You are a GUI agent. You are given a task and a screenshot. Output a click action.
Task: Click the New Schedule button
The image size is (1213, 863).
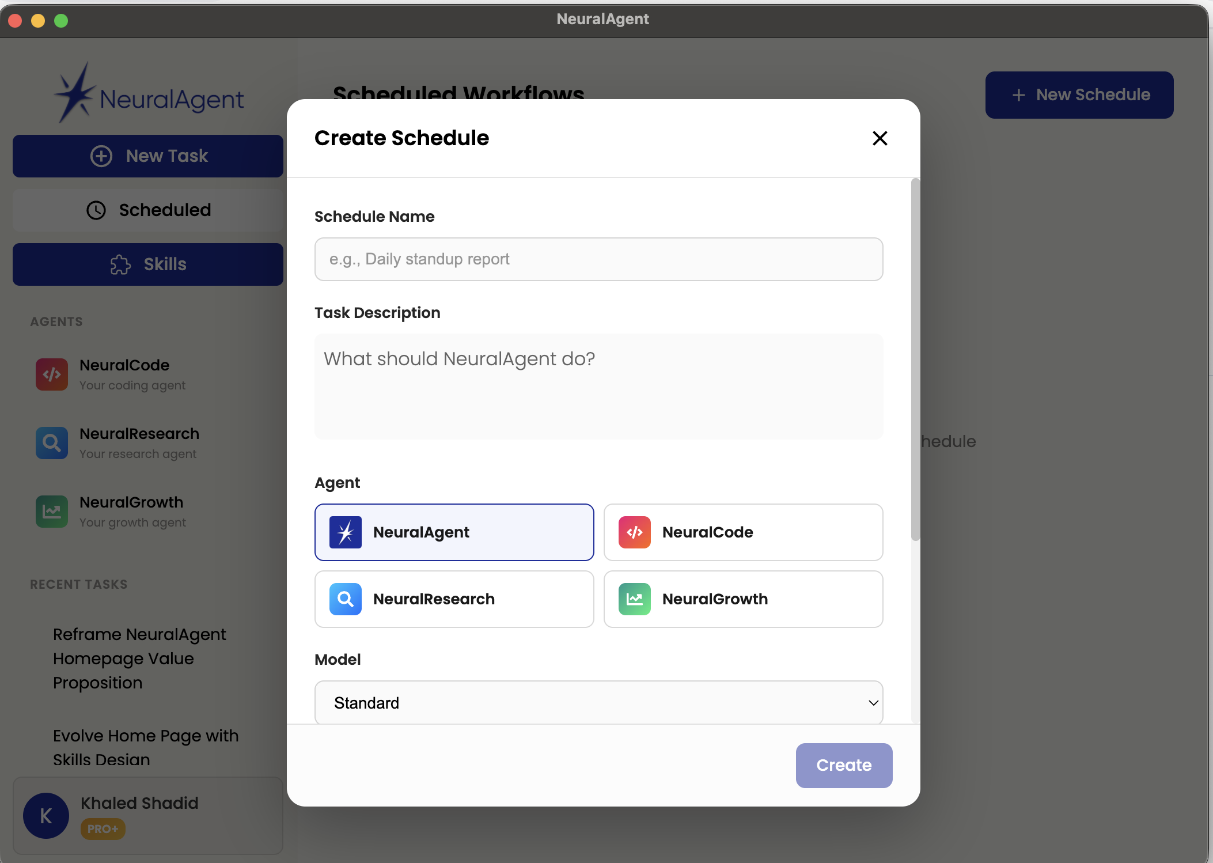(x=1078, y=94)
